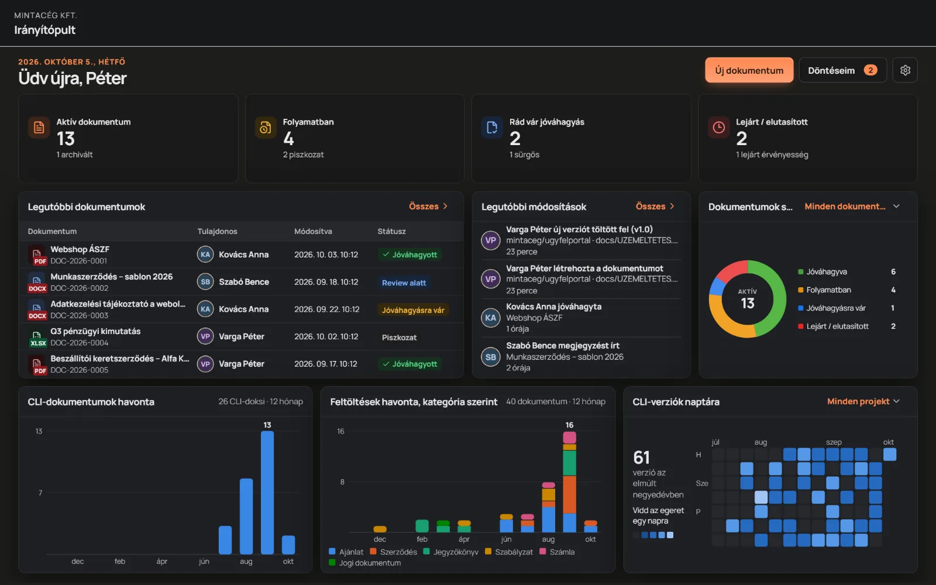Open the Minden projekt dropdown
The image size is (936, 585).
863,401
